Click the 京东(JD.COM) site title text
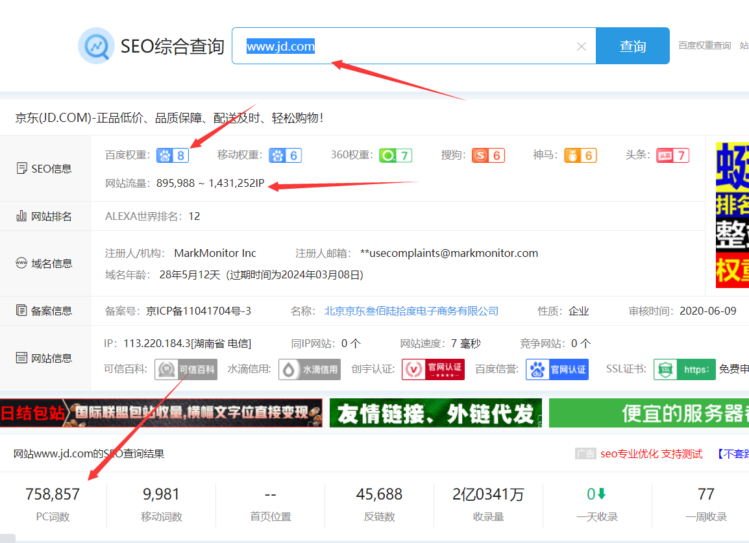749x543 pixels. pyautogui.click(x=169, y=118)
